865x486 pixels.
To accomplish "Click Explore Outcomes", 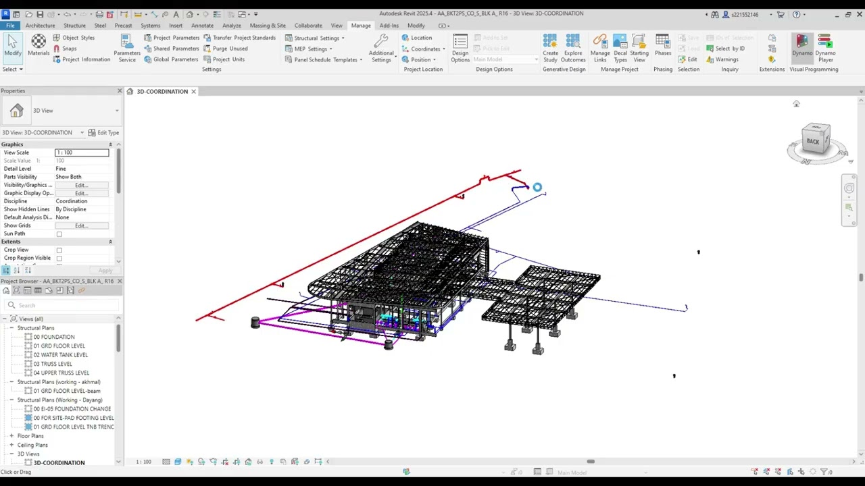I will click(573, 49).
